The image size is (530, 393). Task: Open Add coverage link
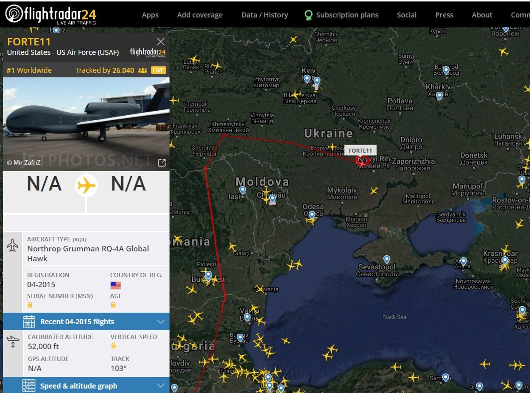pos(200,15)
